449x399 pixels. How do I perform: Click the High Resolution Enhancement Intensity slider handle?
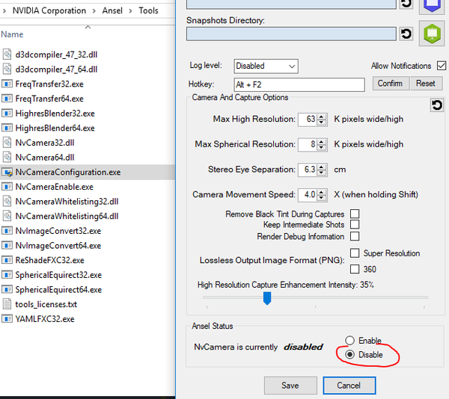(266, 298)
